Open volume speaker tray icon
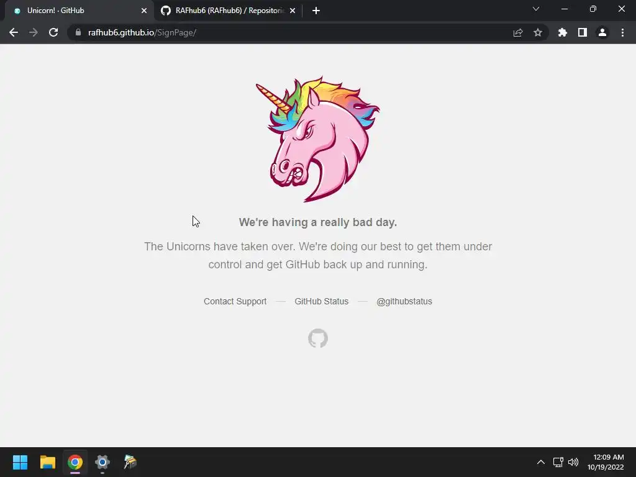Screen dimensions: 636x477 coord(573,462)
